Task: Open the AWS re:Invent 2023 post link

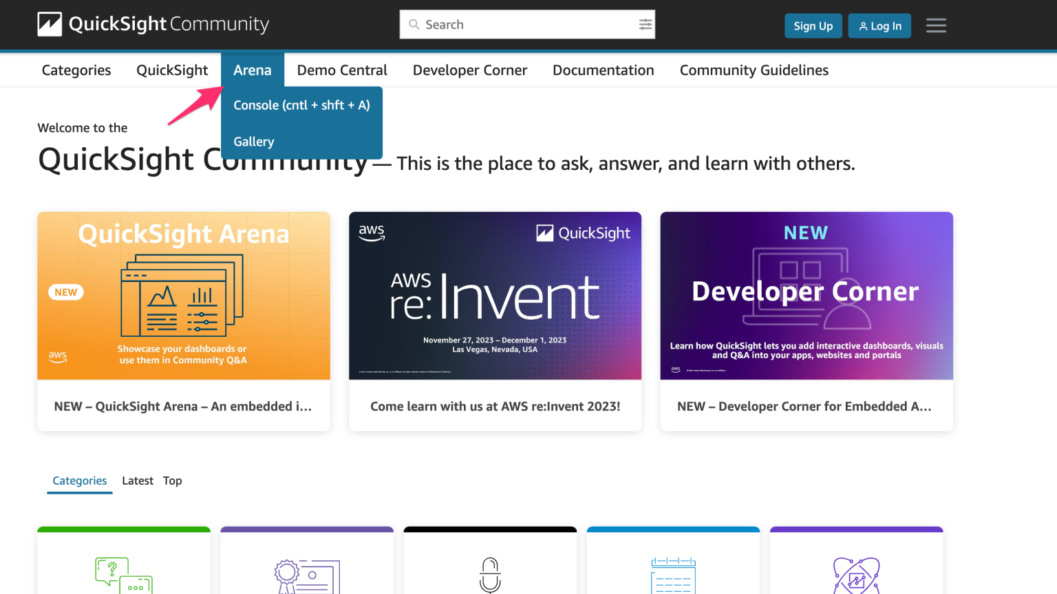Action: (495, 406)
